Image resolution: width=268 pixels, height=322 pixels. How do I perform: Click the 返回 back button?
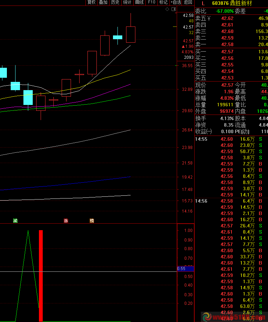click(188, 2)
